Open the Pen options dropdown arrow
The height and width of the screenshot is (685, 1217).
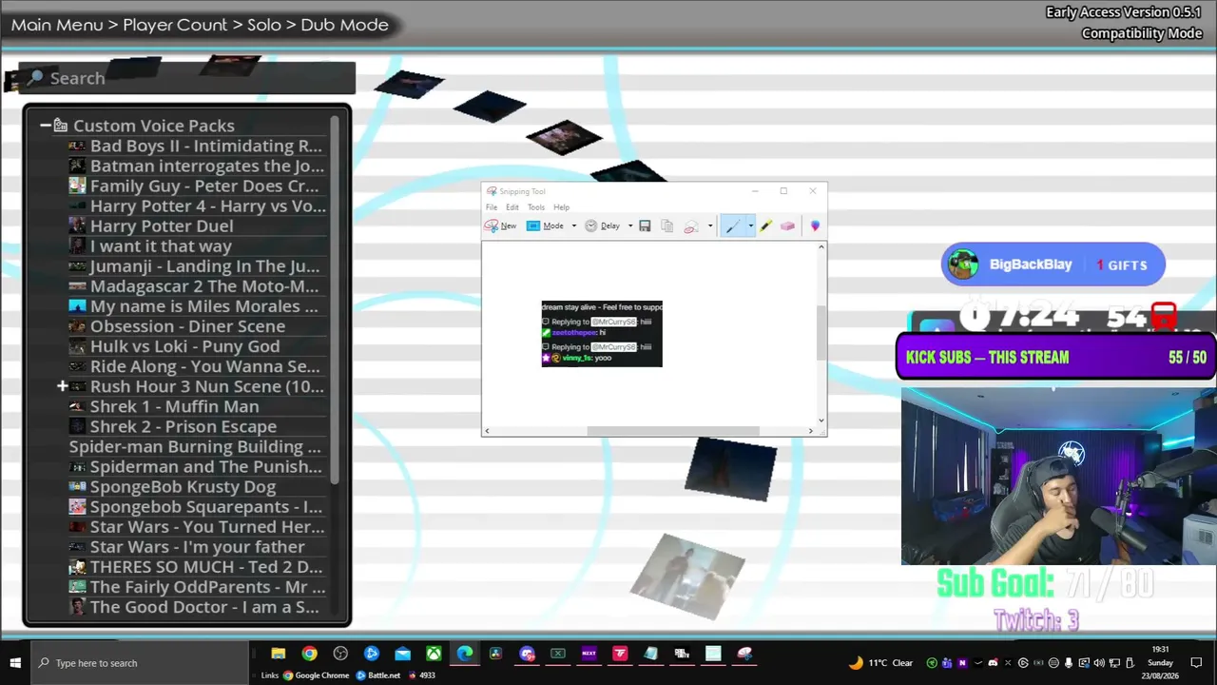click(750, 226)
